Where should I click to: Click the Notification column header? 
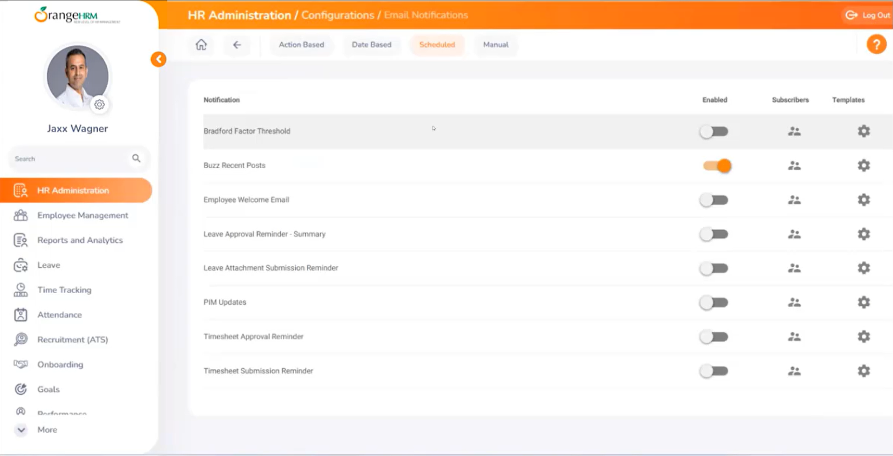click(222, 100)
